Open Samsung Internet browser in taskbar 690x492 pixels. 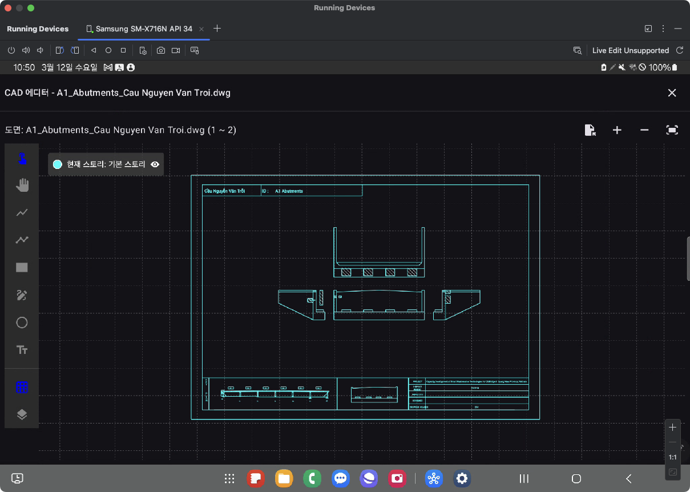[x=369, y=478]
